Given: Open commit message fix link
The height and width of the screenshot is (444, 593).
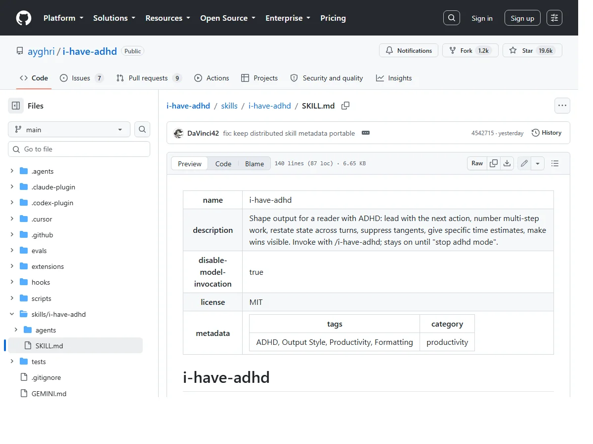Looking at the screenshot, I should 289,133.
